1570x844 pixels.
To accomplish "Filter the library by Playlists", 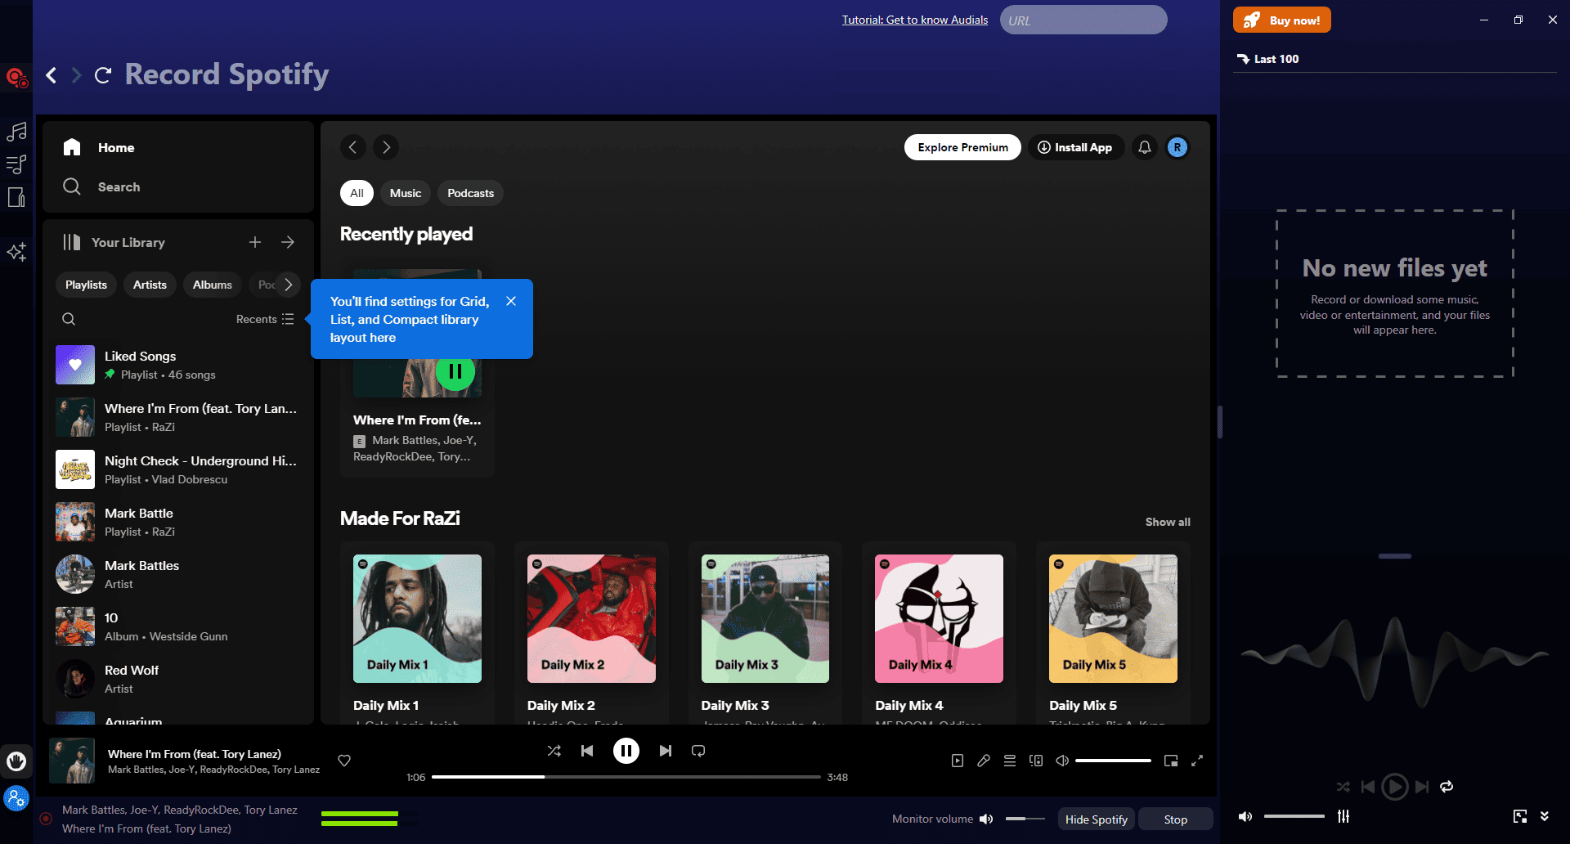I will (x=86, y=285).
